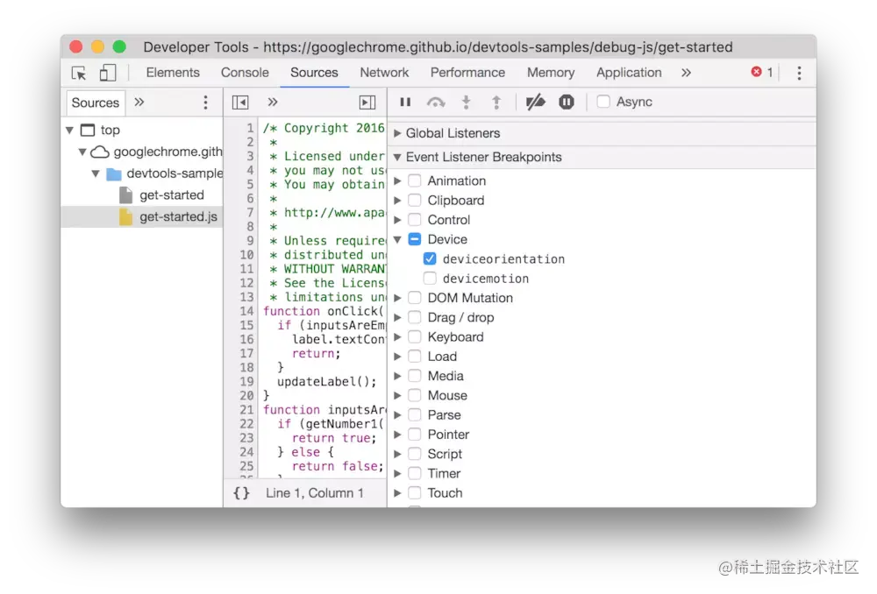Open the navigator pane three-dot menu
The width and height of the screenshot is (877, 594).
click(x=205, y=103)
